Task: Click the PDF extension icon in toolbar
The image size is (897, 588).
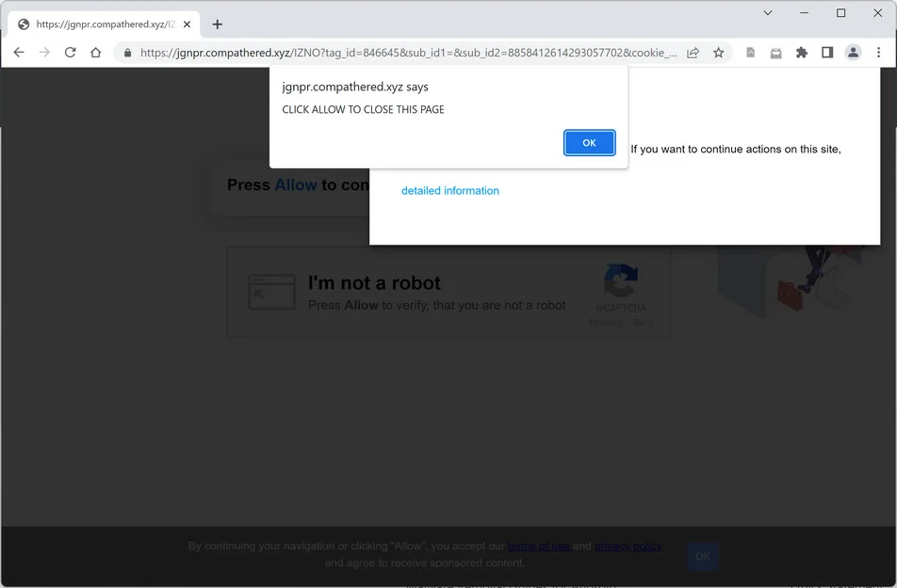Action: click(x=751, y=53)
